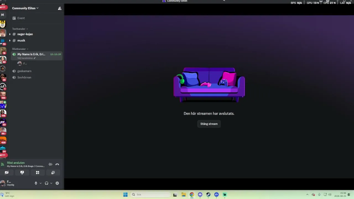This screenshot has width=354, height=199.
Task: Open the soundboard button
Action: click(x=53, y=172)
